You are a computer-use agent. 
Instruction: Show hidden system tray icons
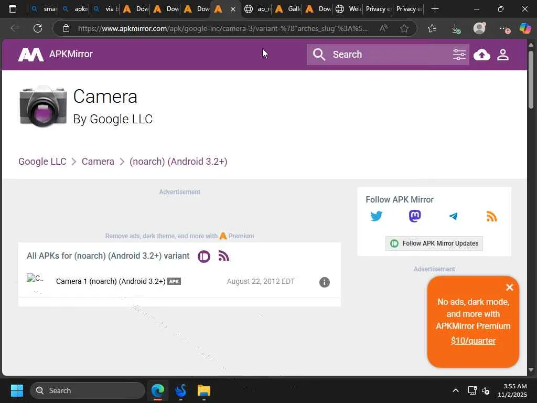[456, 390]
